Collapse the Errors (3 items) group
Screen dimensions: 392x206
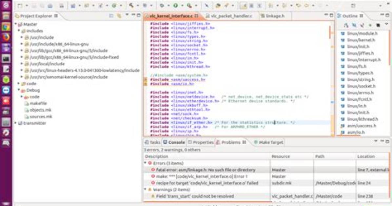coord(145,163)
